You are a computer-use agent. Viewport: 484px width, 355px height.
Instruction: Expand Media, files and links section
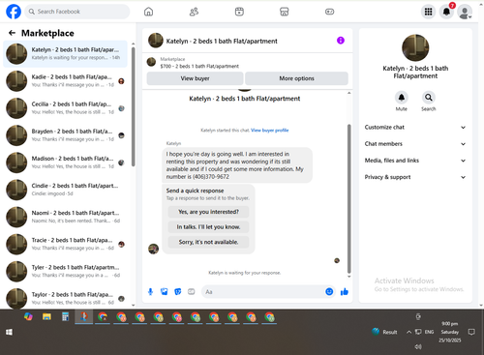tap(415, 161)
